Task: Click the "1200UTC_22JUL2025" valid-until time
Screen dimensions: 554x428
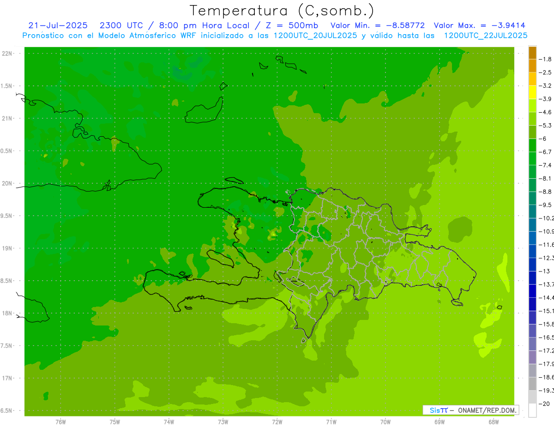Action: pyautogui.click(x=486, y=36)
